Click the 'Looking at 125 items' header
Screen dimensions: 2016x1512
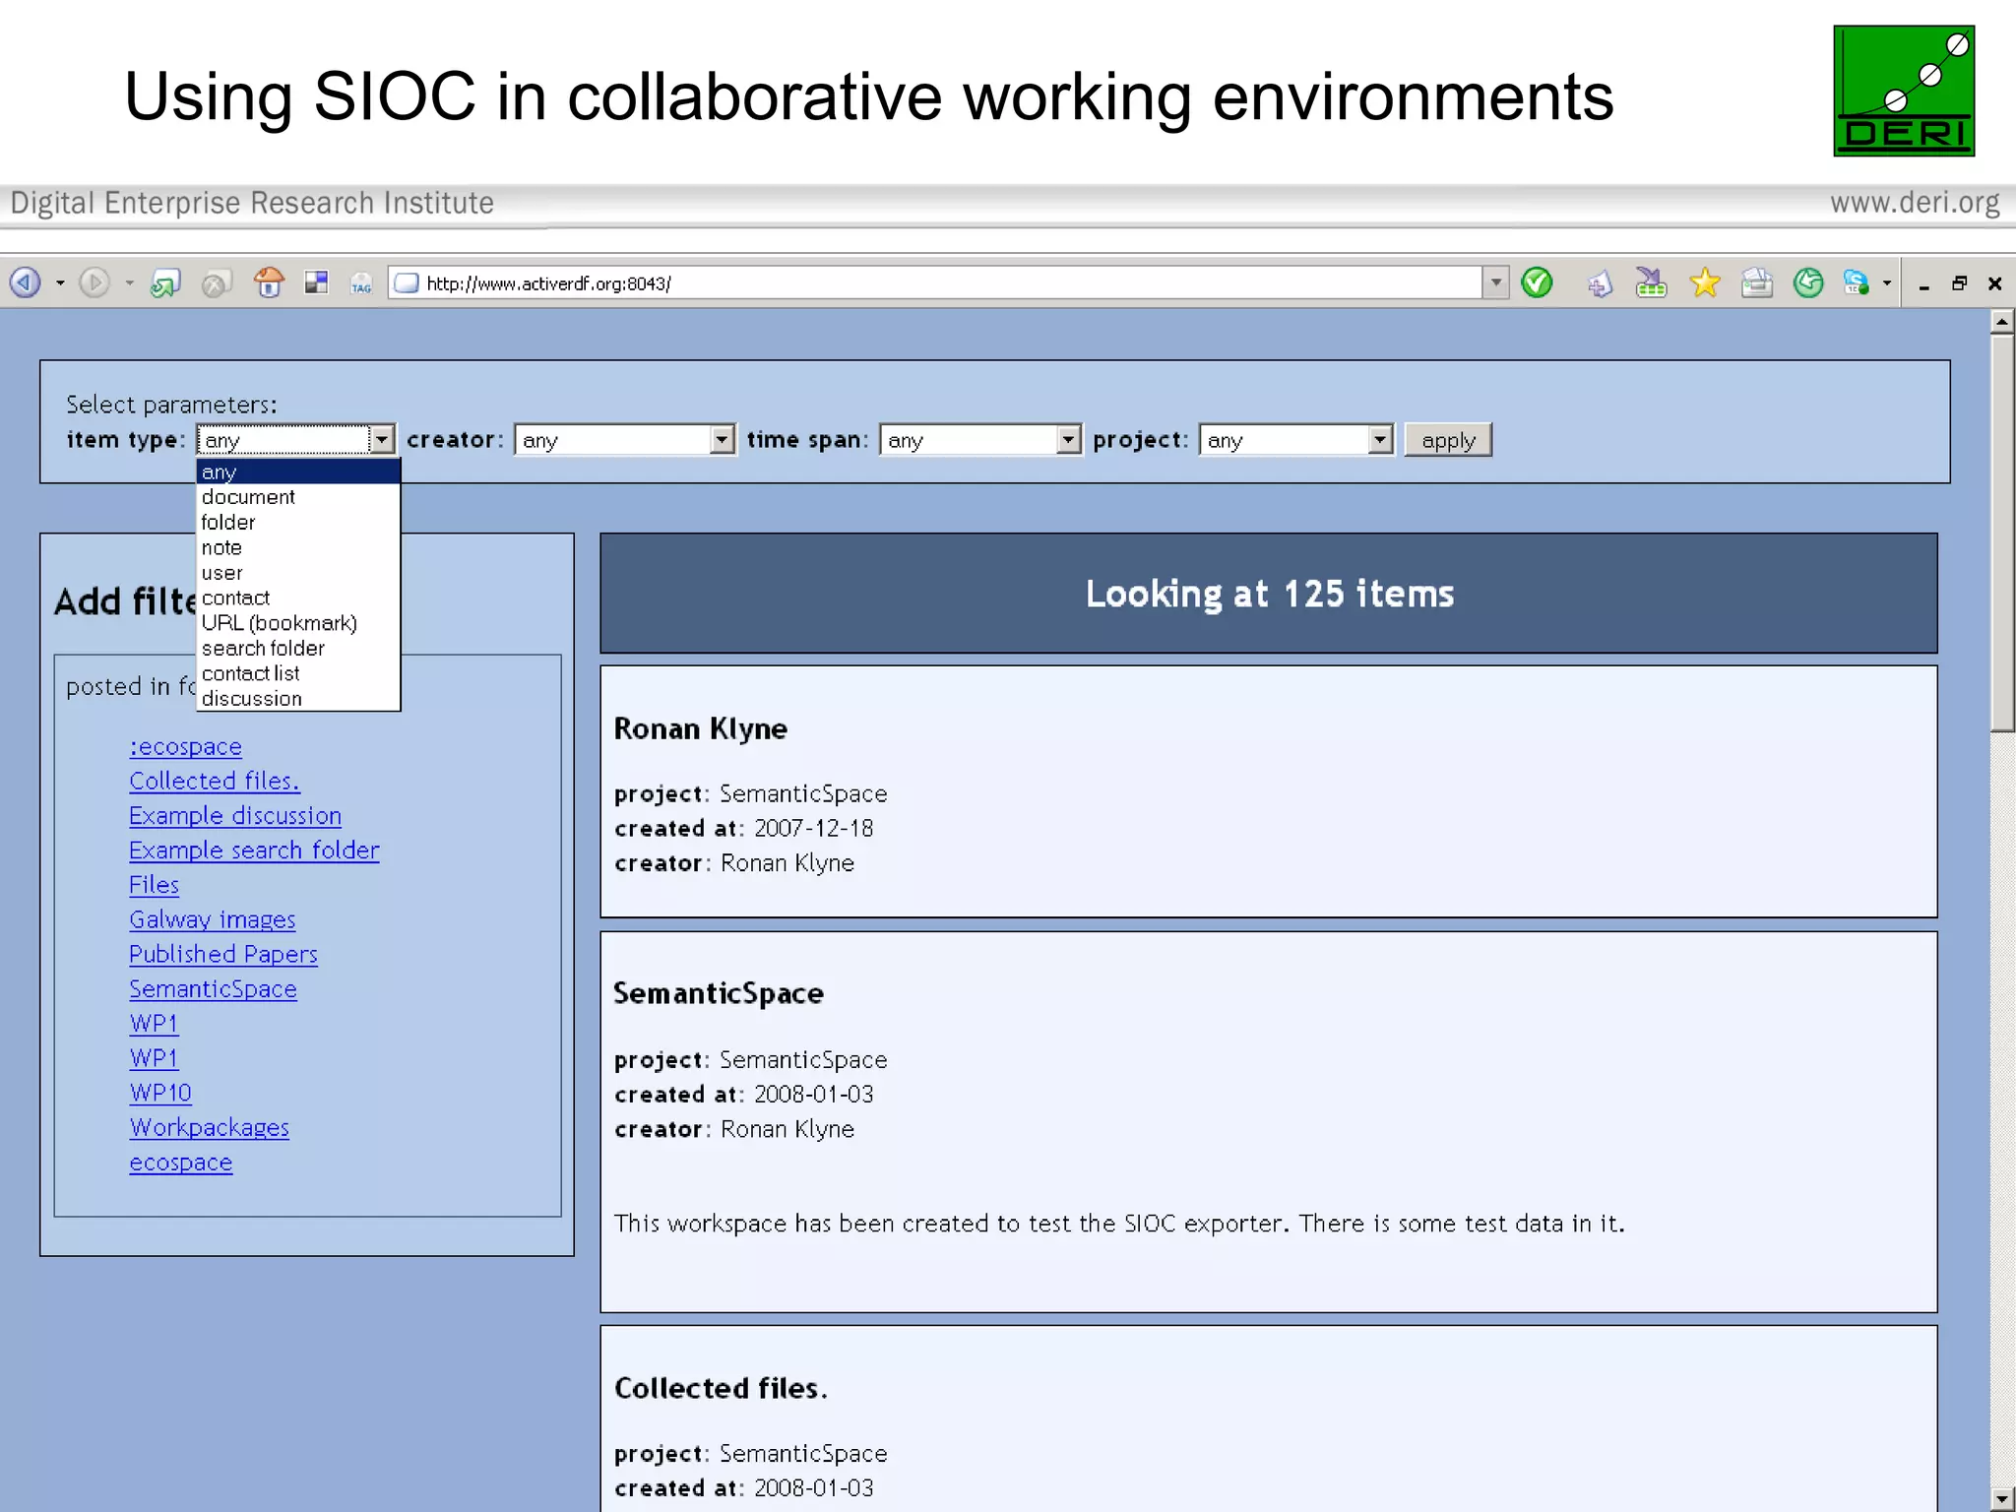(1269, 594)
